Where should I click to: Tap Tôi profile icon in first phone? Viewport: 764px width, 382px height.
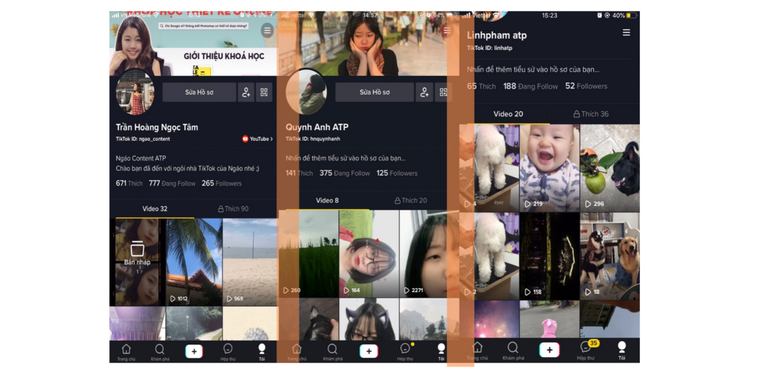pyautogui.click(x=261, y=352)
